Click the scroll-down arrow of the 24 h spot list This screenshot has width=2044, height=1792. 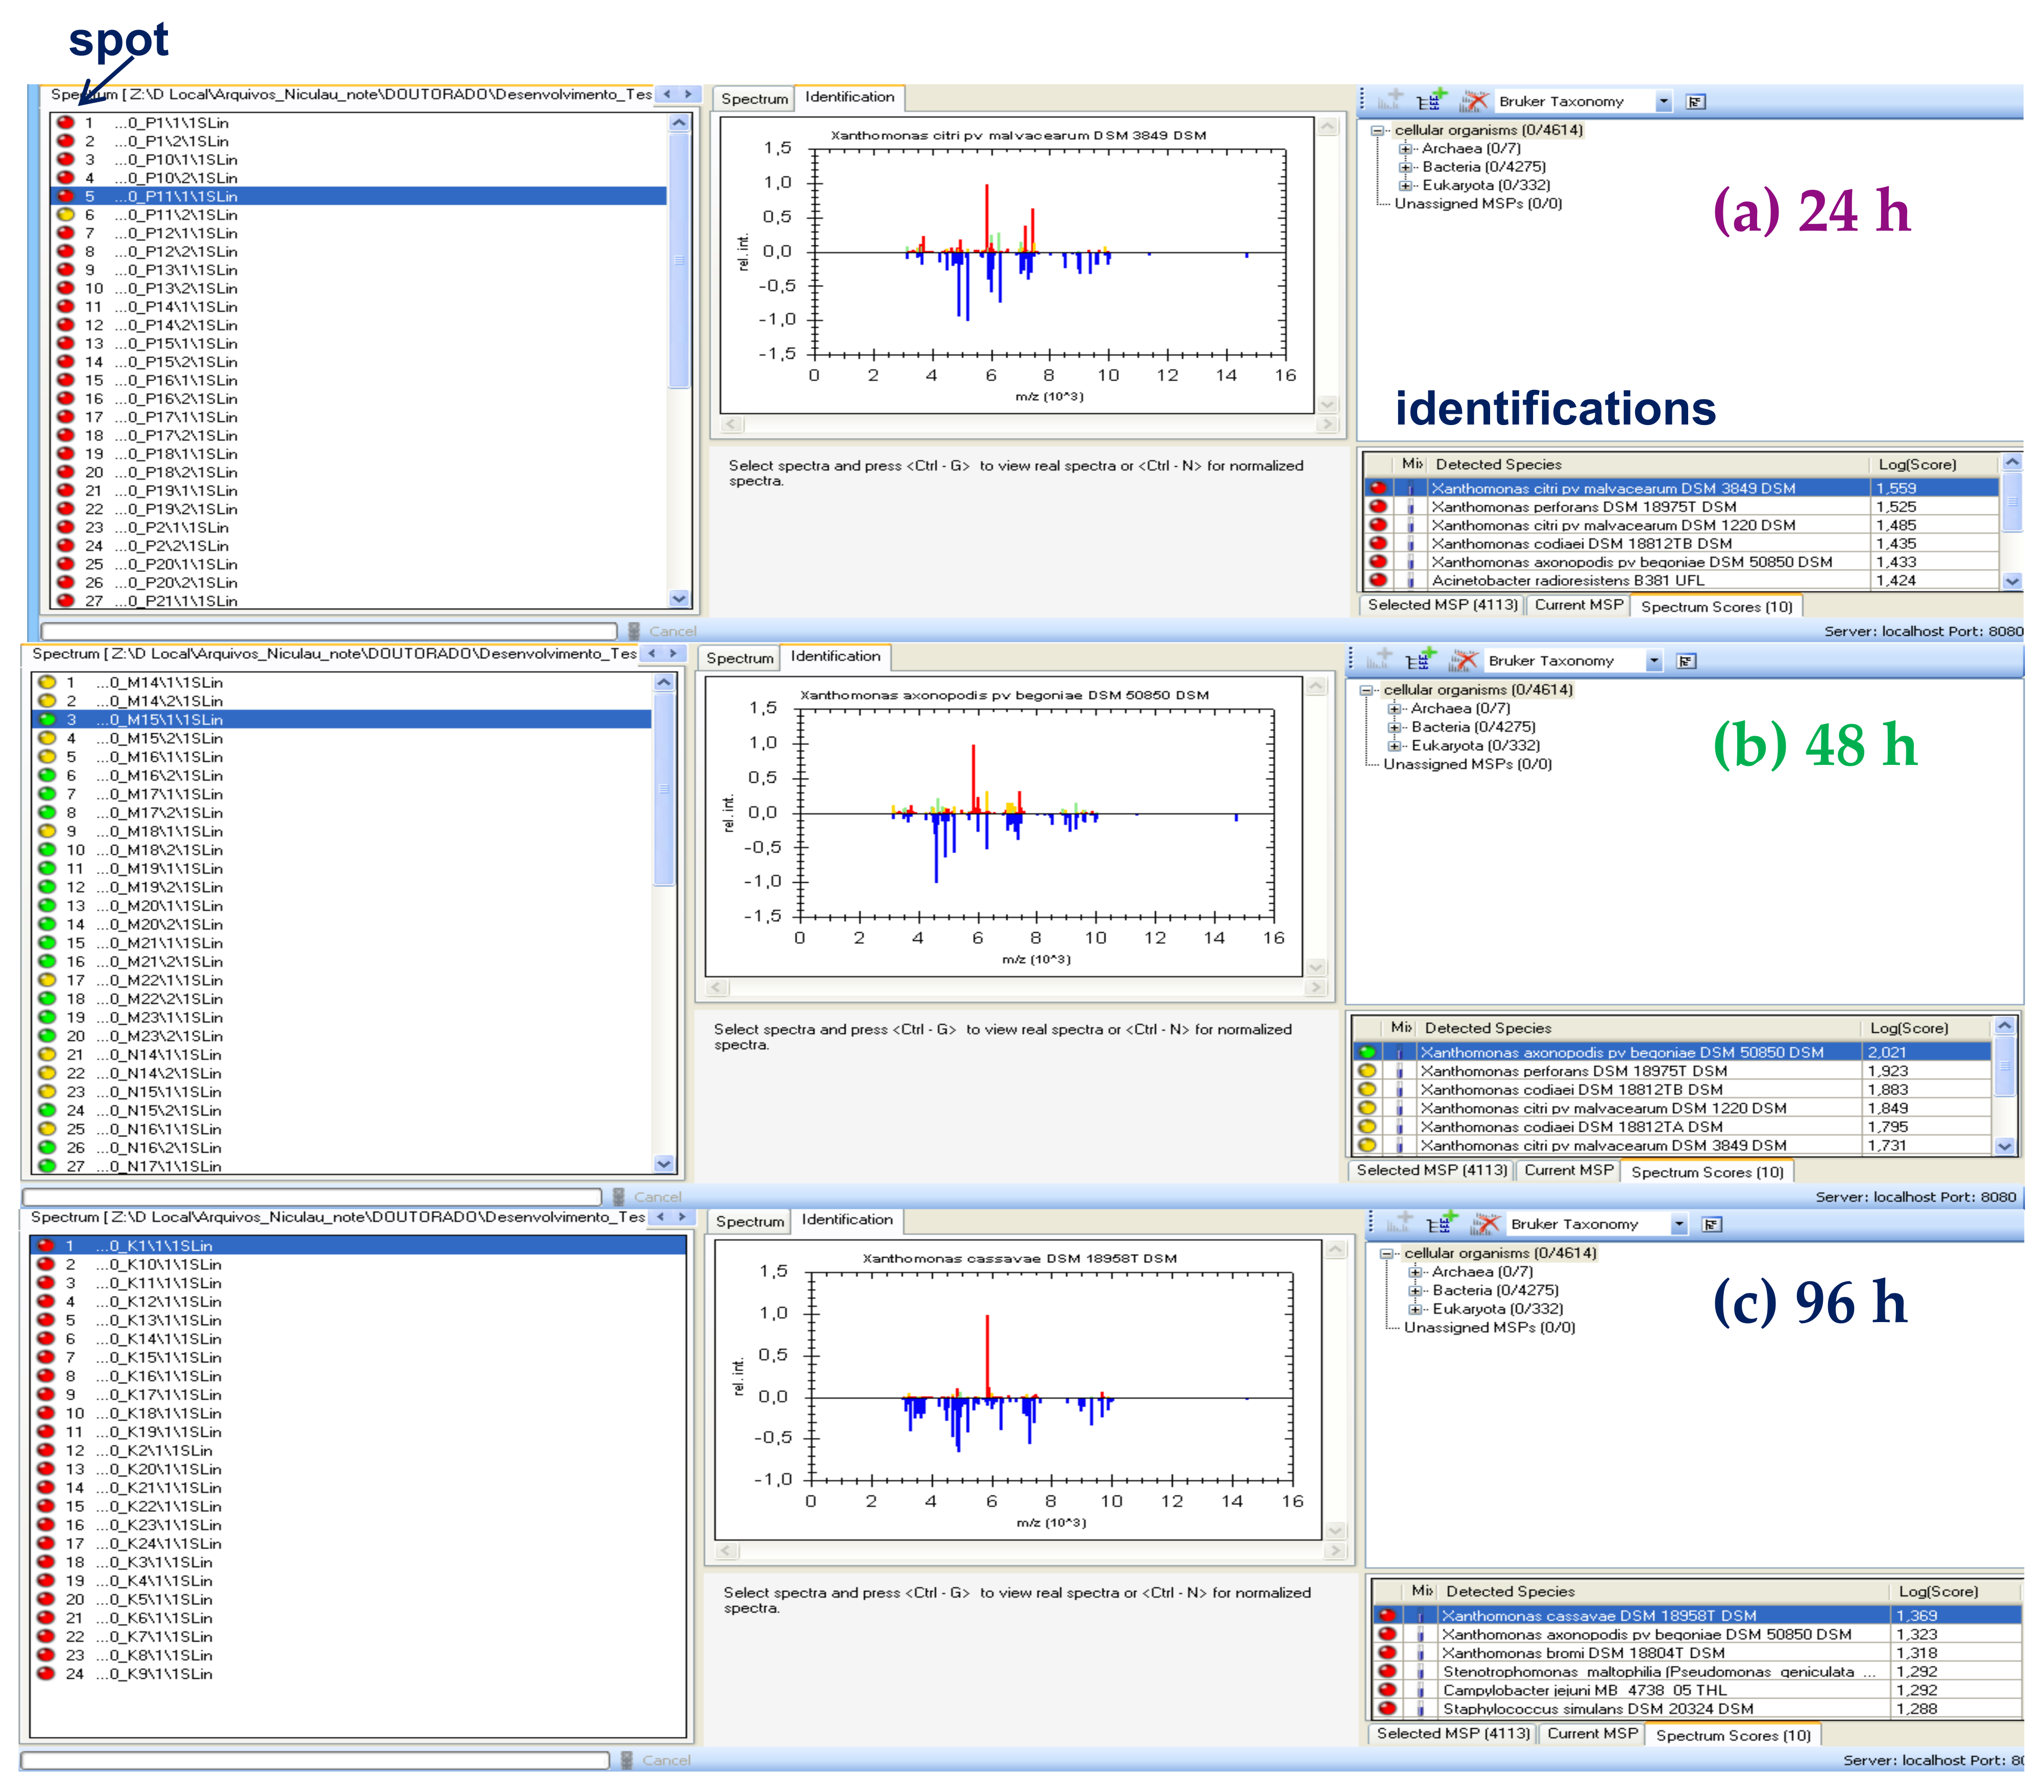pyautogui.click(x=679, y=599)
